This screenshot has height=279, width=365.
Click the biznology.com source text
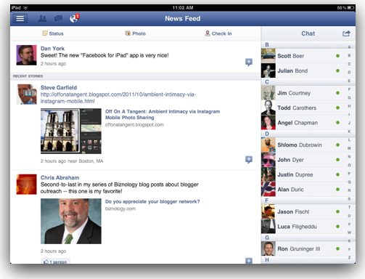click(x=120, y=209)
